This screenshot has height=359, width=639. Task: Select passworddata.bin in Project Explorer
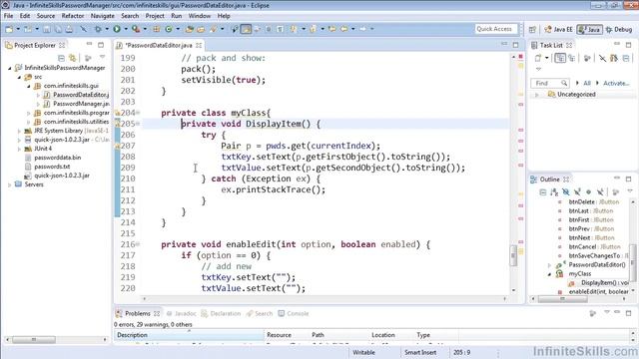[x=58, y=158]
